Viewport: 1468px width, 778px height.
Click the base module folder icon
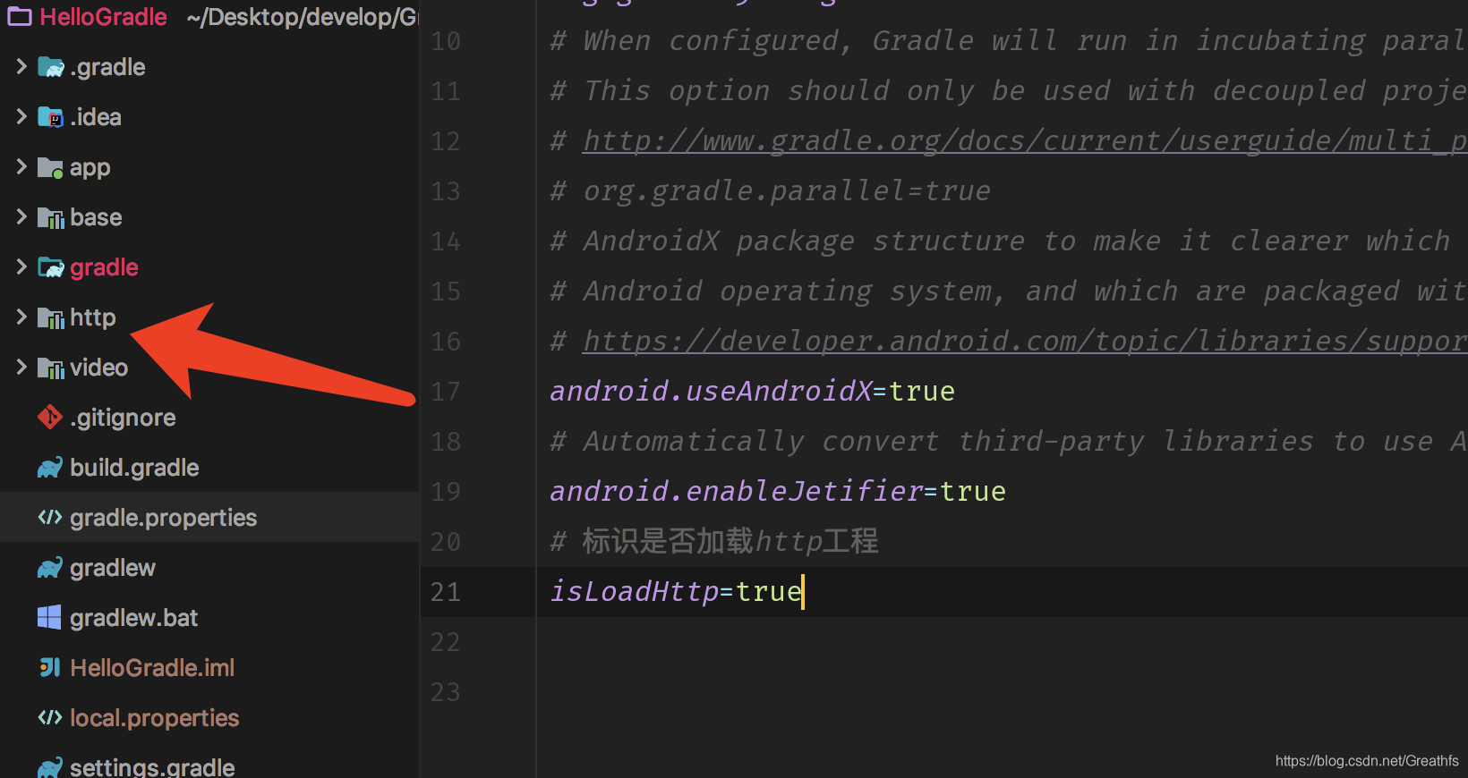pyautogui.click(x=51, y=217)
